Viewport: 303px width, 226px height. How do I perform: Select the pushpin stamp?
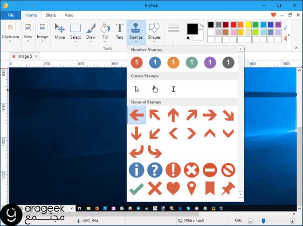[228, 188]
